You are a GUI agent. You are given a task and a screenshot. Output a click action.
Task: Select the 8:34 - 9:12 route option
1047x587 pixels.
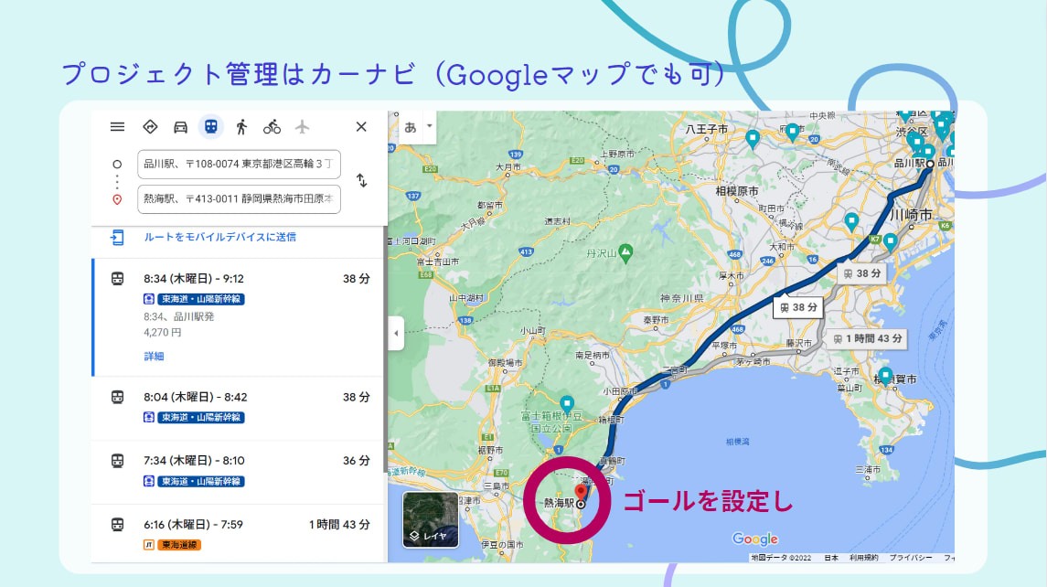(x=239, y=317)
